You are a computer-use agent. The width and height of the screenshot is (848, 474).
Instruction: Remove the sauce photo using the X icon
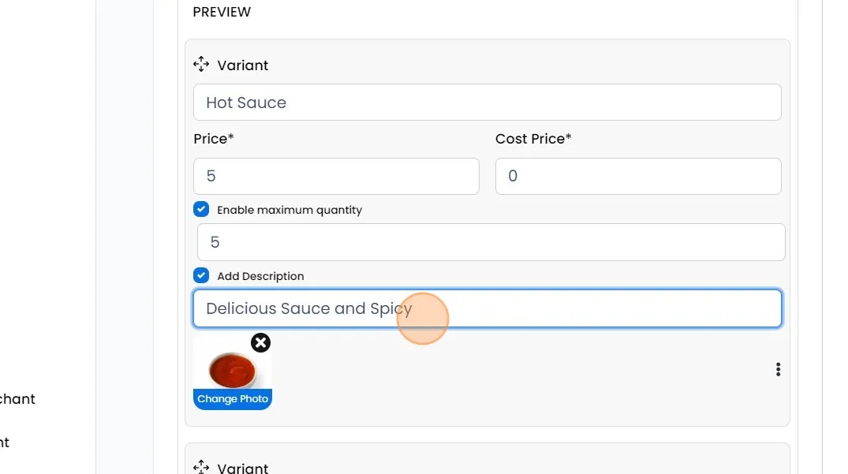(x=260, y=342)
